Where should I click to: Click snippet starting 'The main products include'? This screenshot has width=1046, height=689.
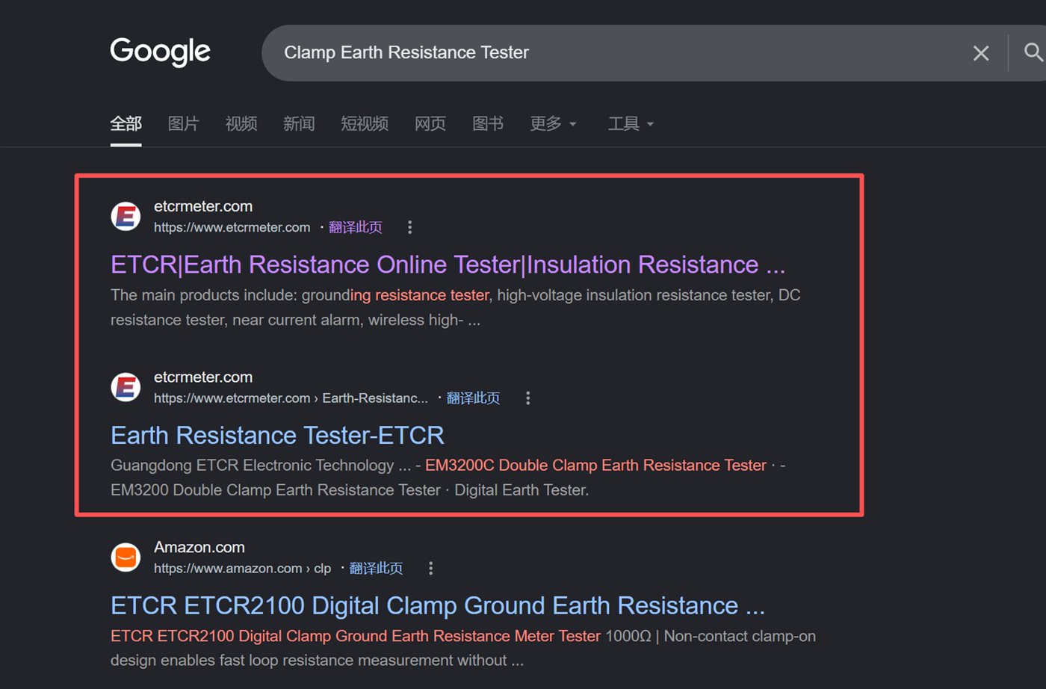456,307
